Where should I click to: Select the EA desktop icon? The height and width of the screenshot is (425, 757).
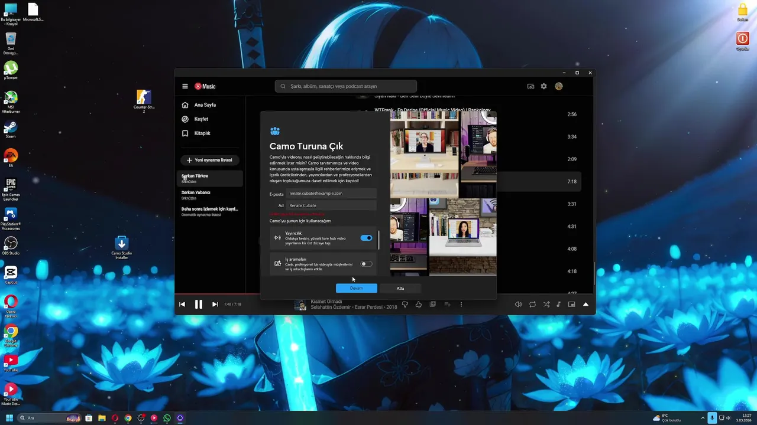point(11,158)
